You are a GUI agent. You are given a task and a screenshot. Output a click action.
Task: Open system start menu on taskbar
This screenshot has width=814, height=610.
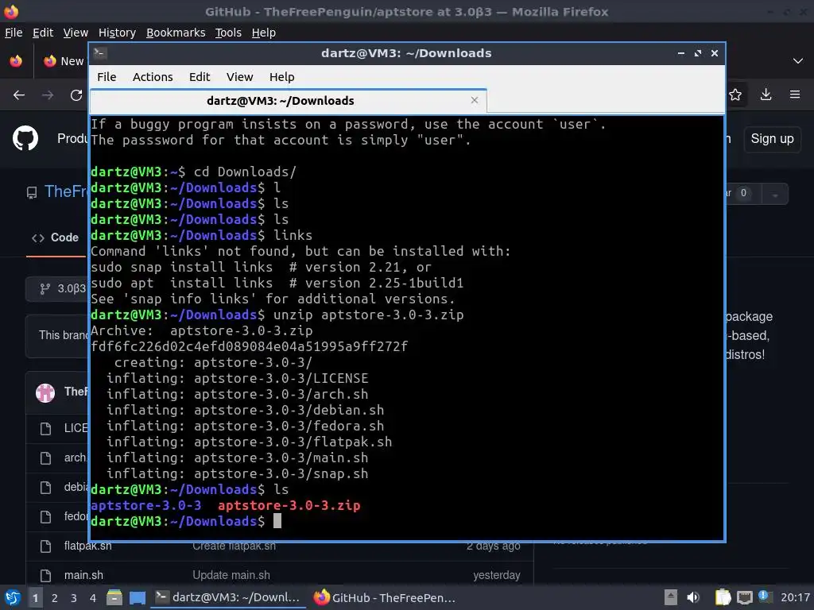coord(13,597)
